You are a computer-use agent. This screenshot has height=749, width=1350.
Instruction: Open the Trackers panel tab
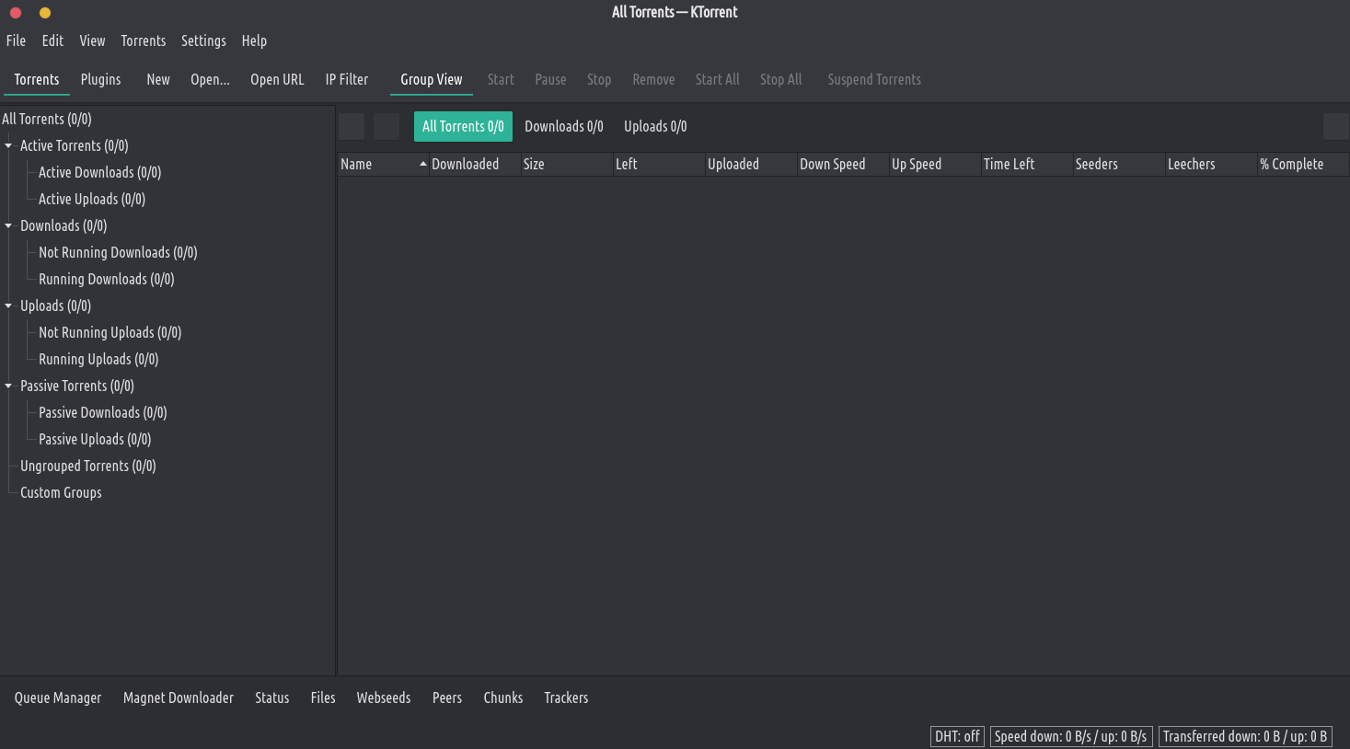tap(566, 697)
